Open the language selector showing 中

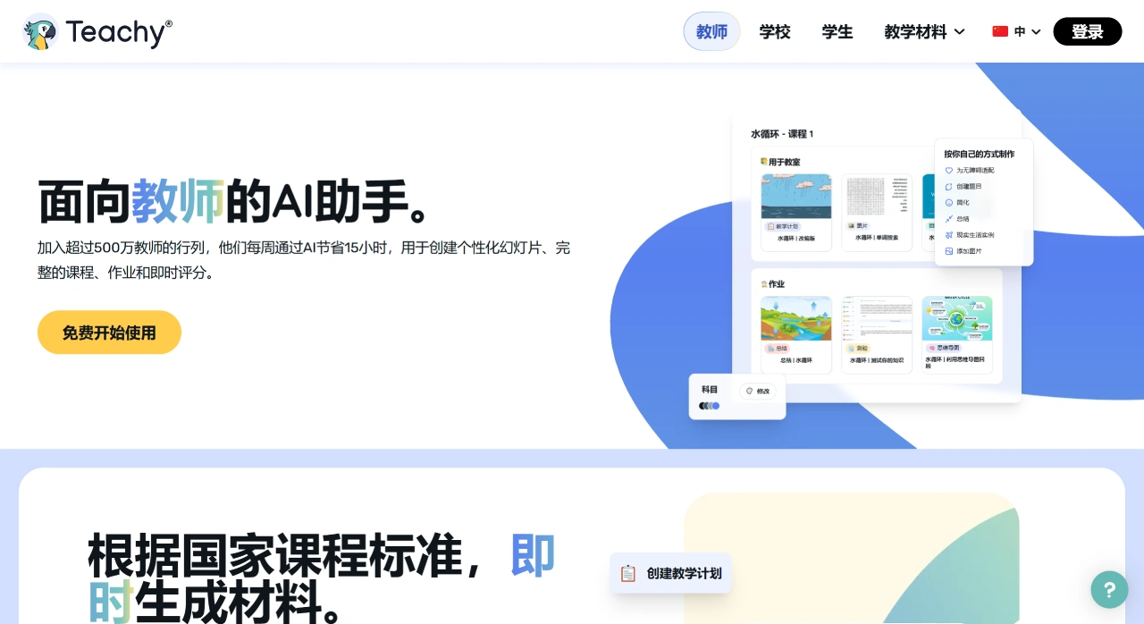pos(1015,31)
